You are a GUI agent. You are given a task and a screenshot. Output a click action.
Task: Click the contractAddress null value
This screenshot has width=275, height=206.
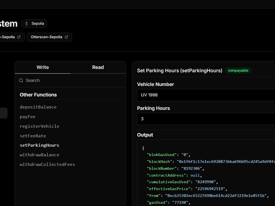pyautogui.click(x=195, y=175)
